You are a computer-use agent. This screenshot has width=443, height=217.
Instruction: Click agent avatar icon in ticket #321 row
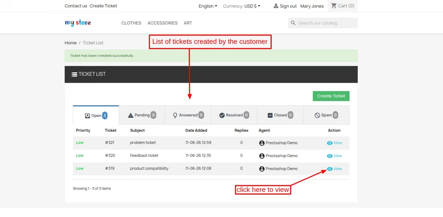click(x=262, y=143)
